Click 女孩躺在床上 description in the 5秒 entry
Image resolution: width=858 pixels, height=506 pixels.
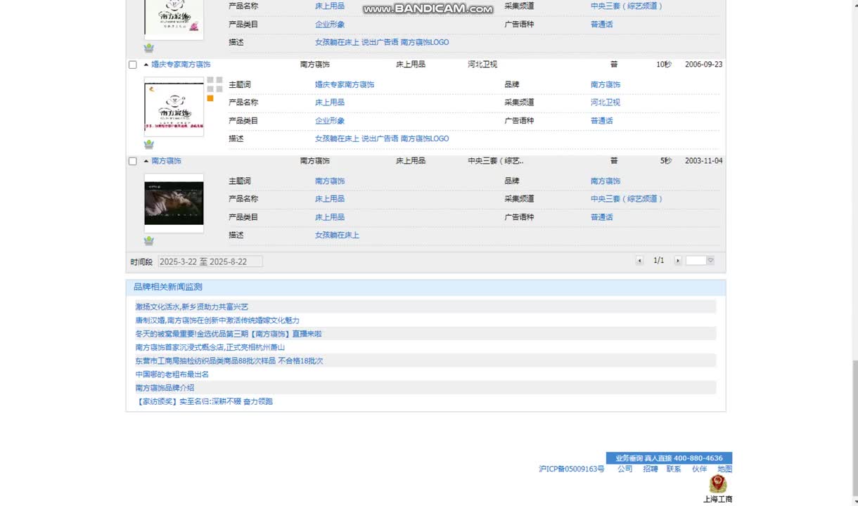pyautogui.click(x=337, y=235)
